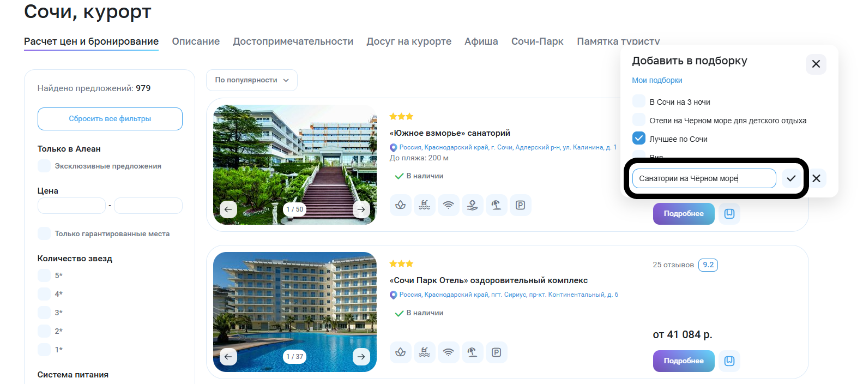Click the swimming pool icon for «Южное взморье»
This screenshot has height=384, width=863.
tap(425, 205)
